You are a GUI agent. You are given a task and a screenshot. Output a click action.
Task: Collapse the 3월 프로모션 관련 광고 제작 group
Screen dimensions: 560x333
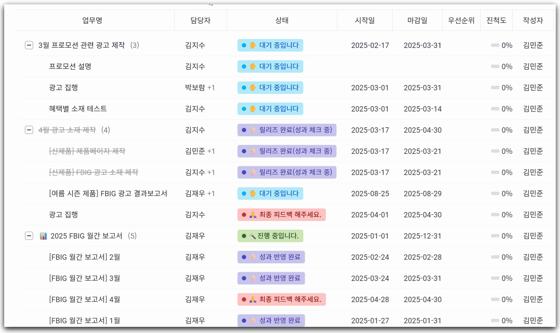click(29, 45)
